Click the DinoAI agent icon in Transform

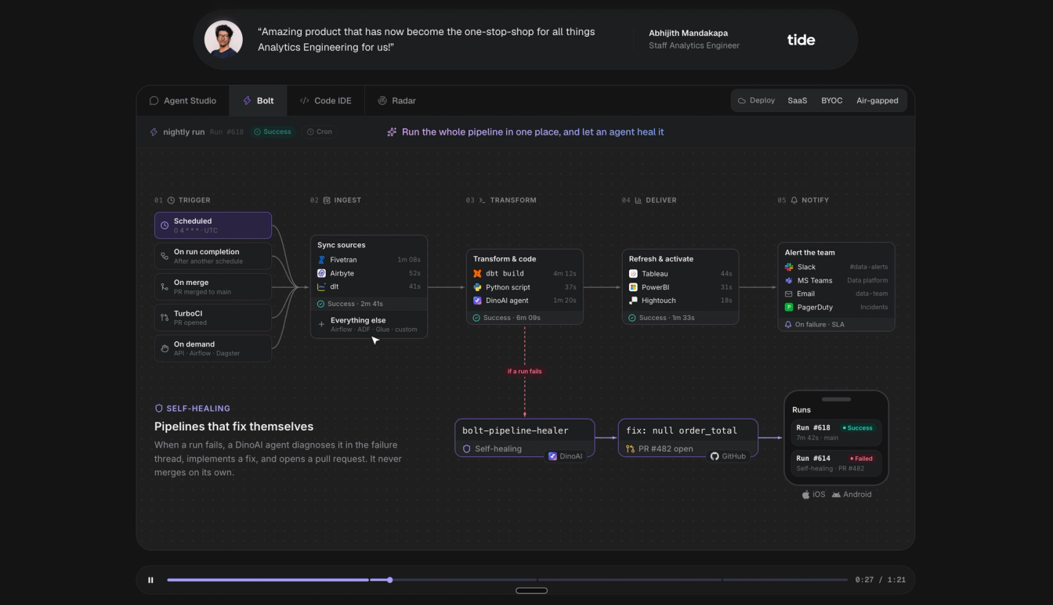click(477, 301)
